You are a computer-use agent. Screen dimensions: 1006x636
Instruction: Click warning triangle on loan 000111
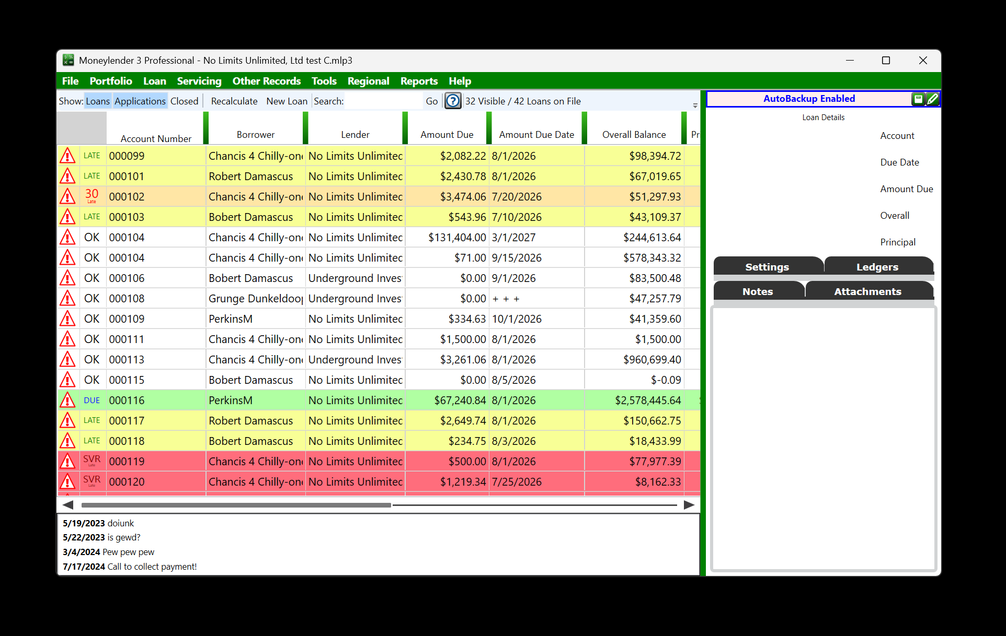click(x=67, y=339)
